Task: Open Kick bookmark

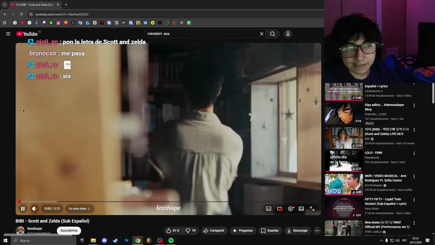Action: pos(51,23)
